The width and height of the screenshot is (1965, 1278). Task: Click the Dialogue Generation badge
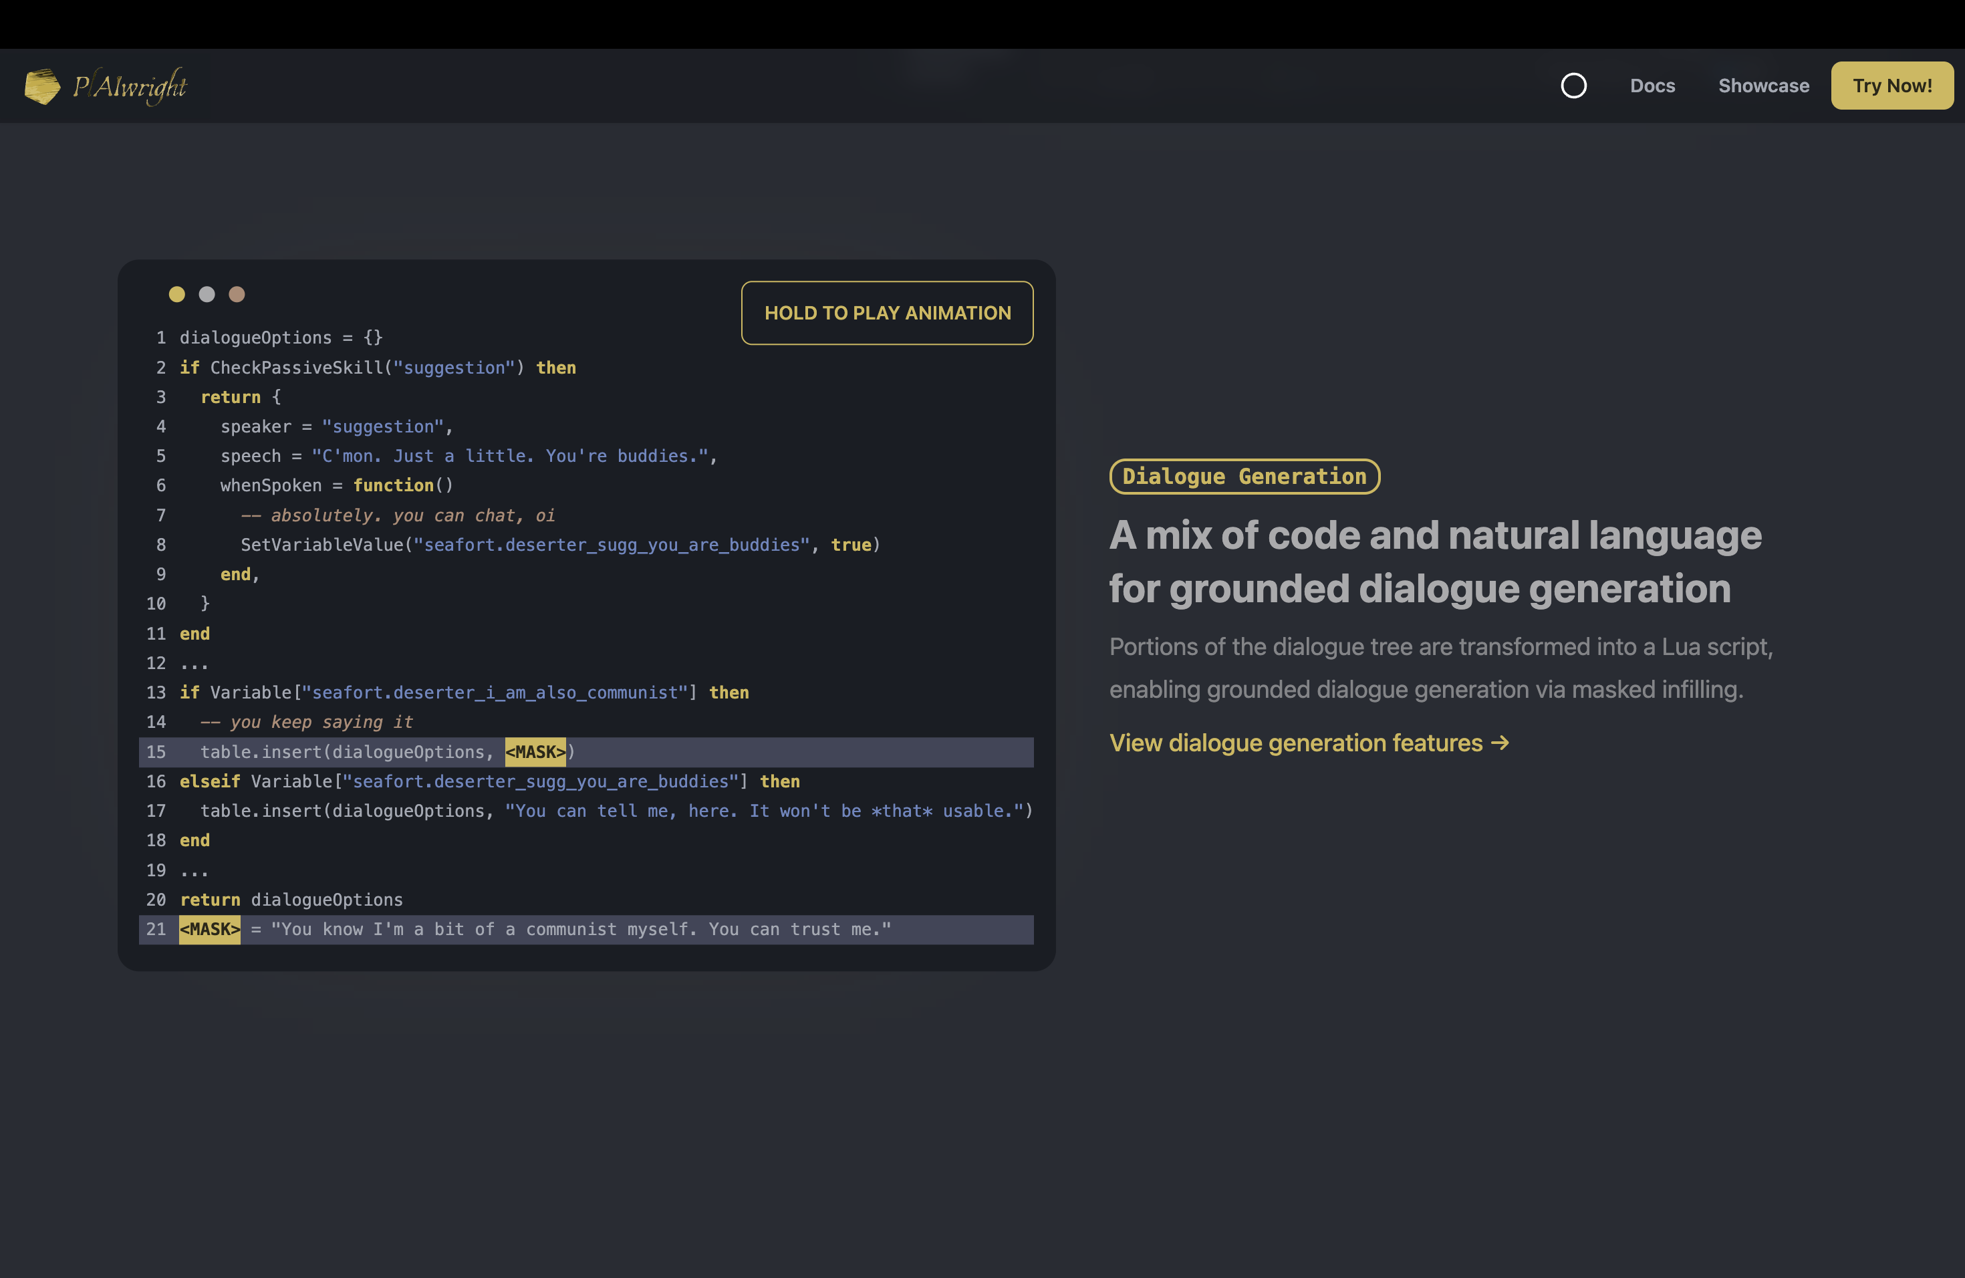pos(1244,477)
